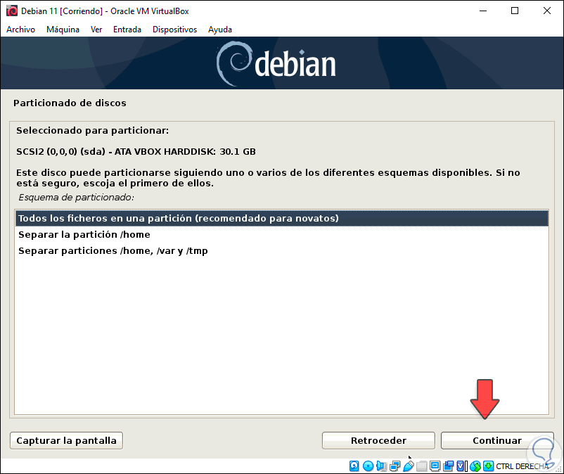Click the 'Esquema de particionado:' label
This screenshot has width=564, height=474.
(76, 198)
